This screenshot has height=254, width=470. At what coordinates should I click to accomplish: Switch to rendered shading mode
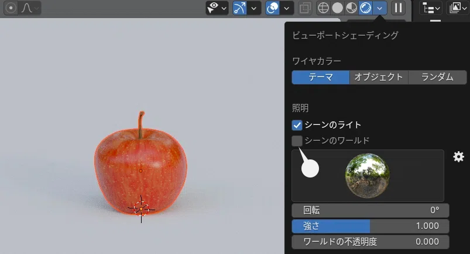tap(366, 8)
